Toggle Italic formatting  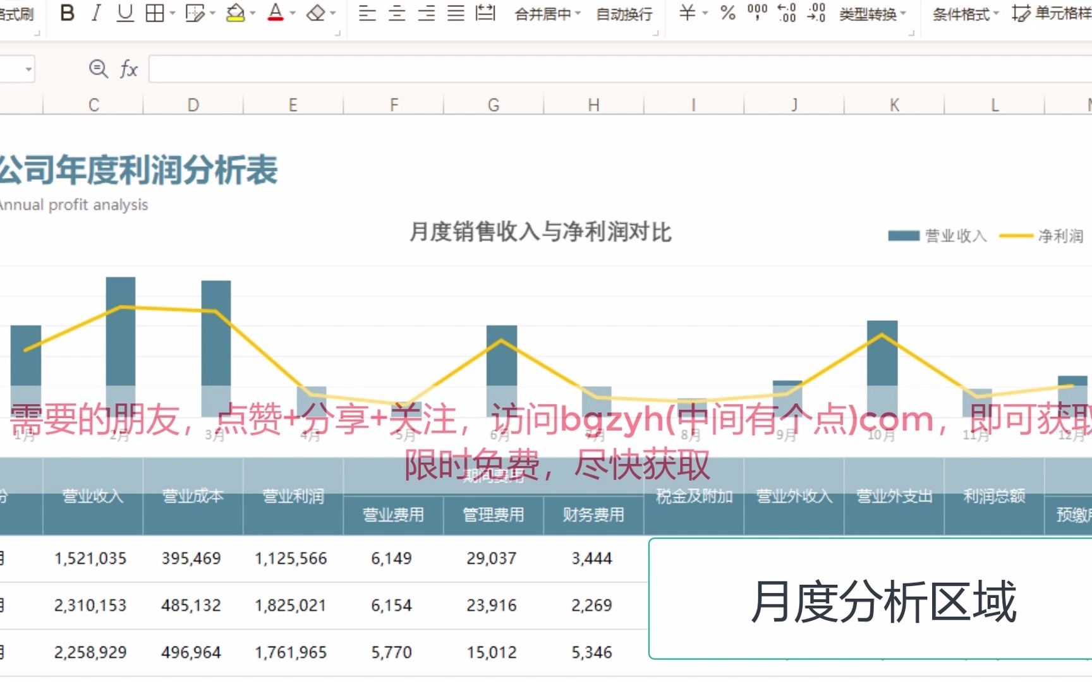click(x=96, y=13)
